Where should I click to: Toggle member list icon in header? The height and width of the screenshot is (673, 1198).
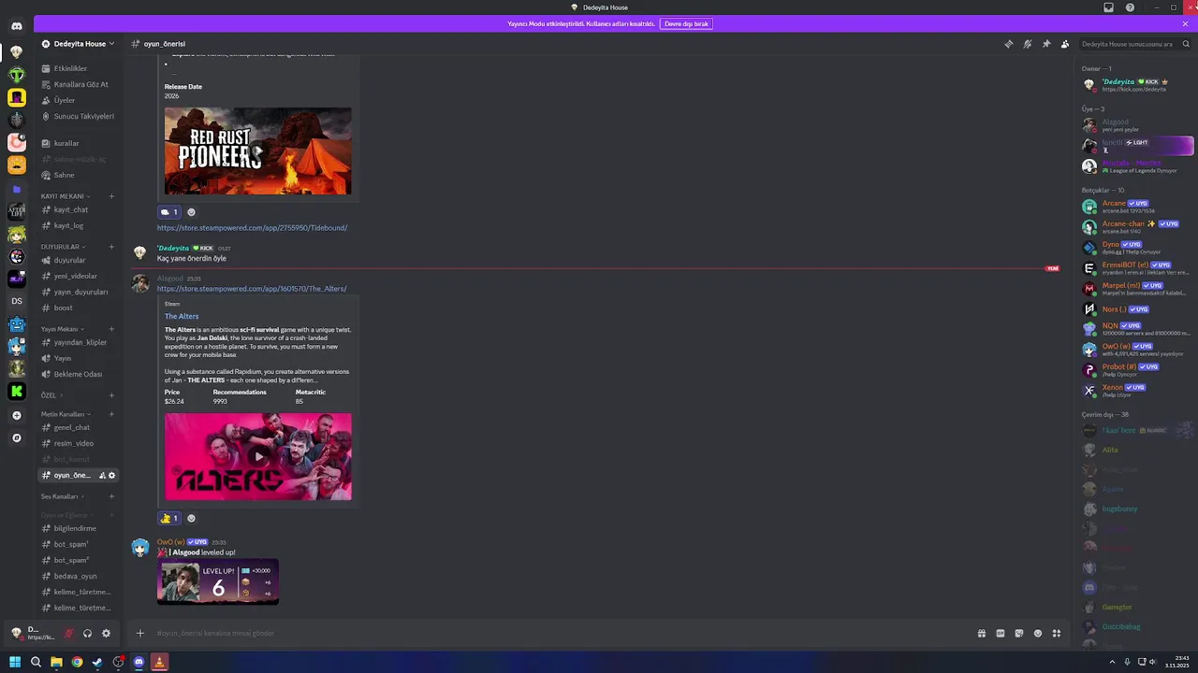1065,44
